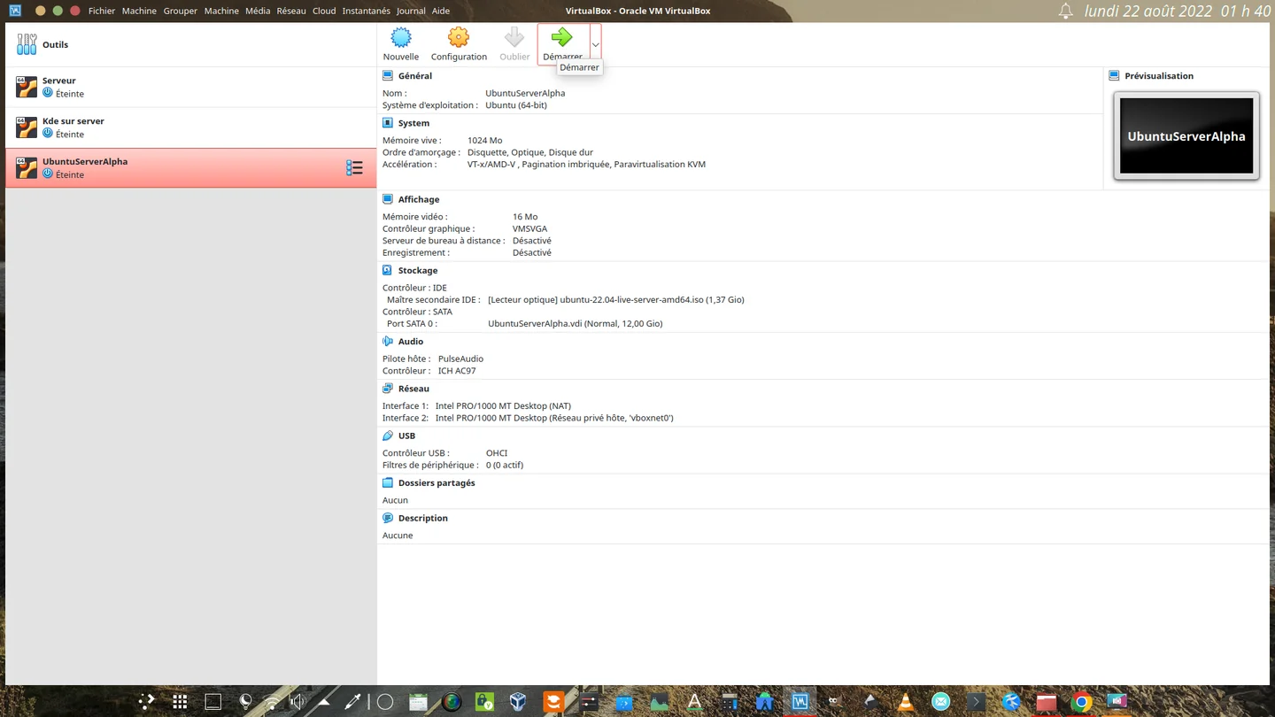Open the Stockage section disk icon

[388, 270]
